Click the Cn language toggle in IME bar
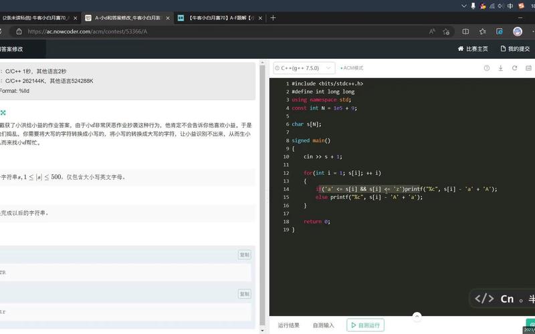535x334 pixels. pyautogui.click(x=507, y=299)
